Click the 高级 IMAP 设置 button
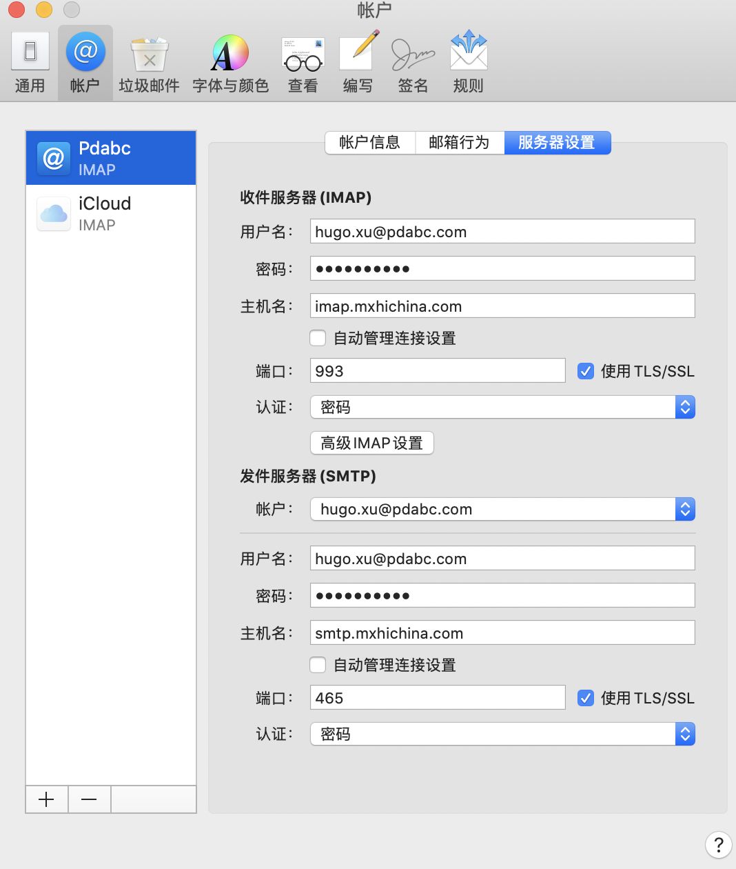 [x=371, y=443]
